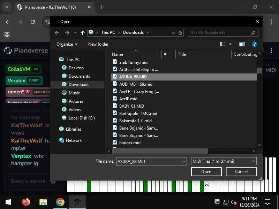Select Axel F - Crazy Frog file
The height and width of the screenshot is (209, 279).
click(139, 92)
